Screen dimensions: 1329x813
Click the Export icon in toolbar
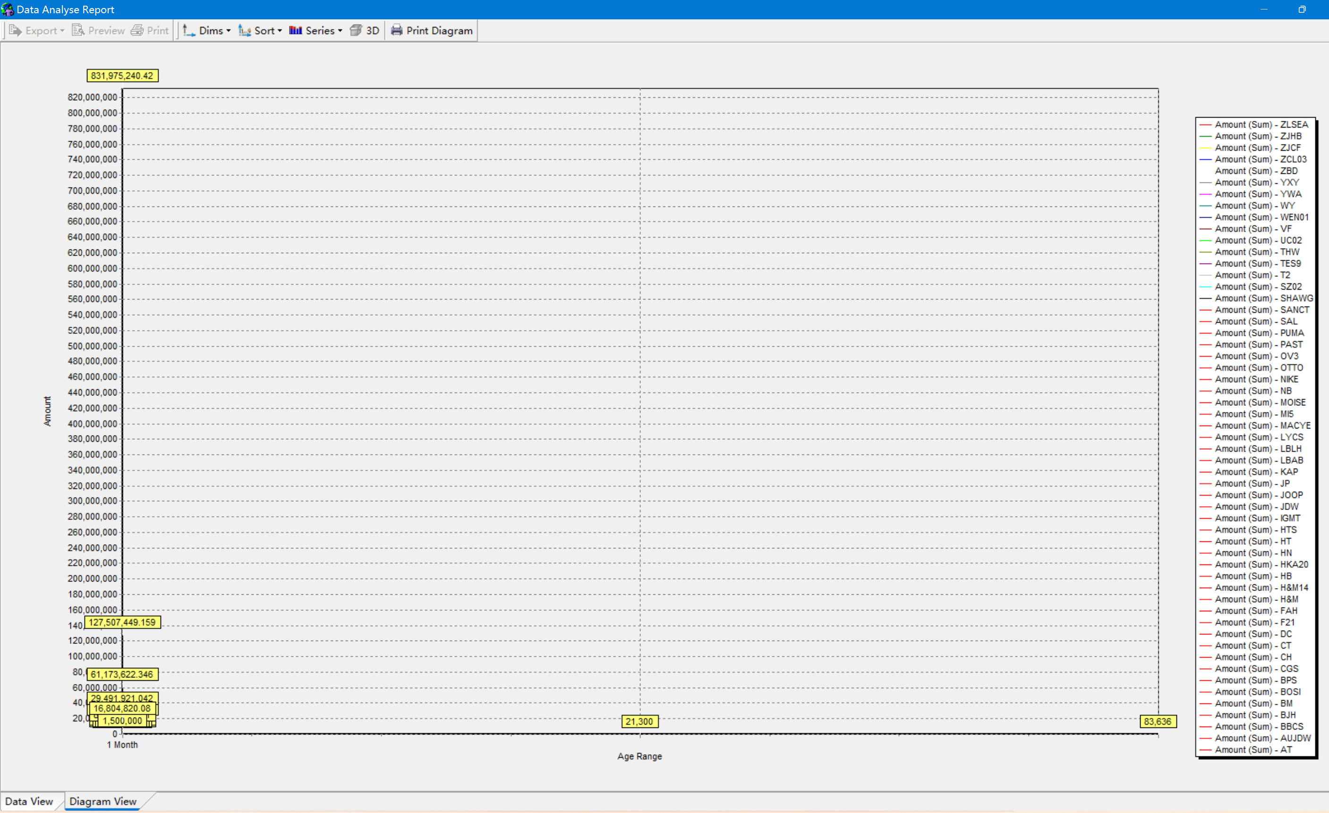(15, 31)
